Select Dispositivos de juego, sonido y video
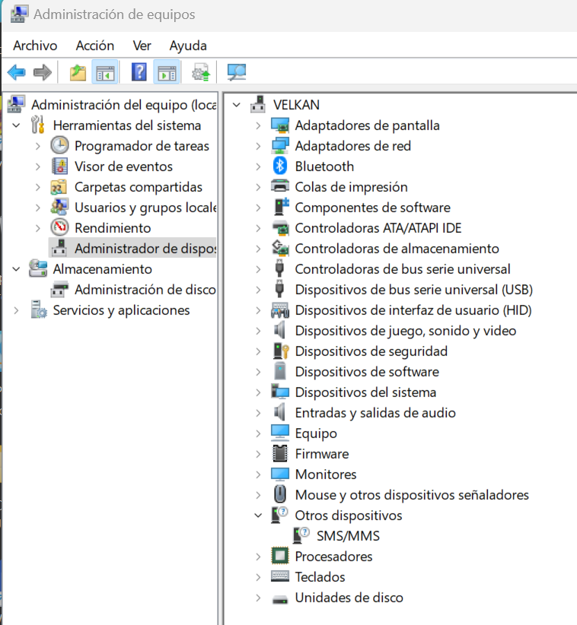 [406, 331]
